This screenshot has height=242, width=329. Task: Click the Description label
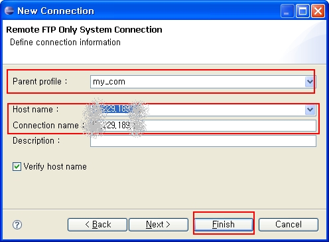pos(36,141)
